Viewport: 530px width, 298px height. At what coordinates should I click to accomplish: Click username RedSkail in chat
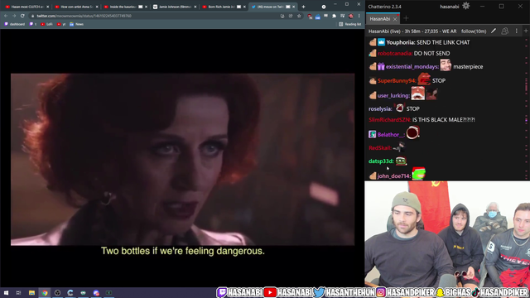click(380, 148)
